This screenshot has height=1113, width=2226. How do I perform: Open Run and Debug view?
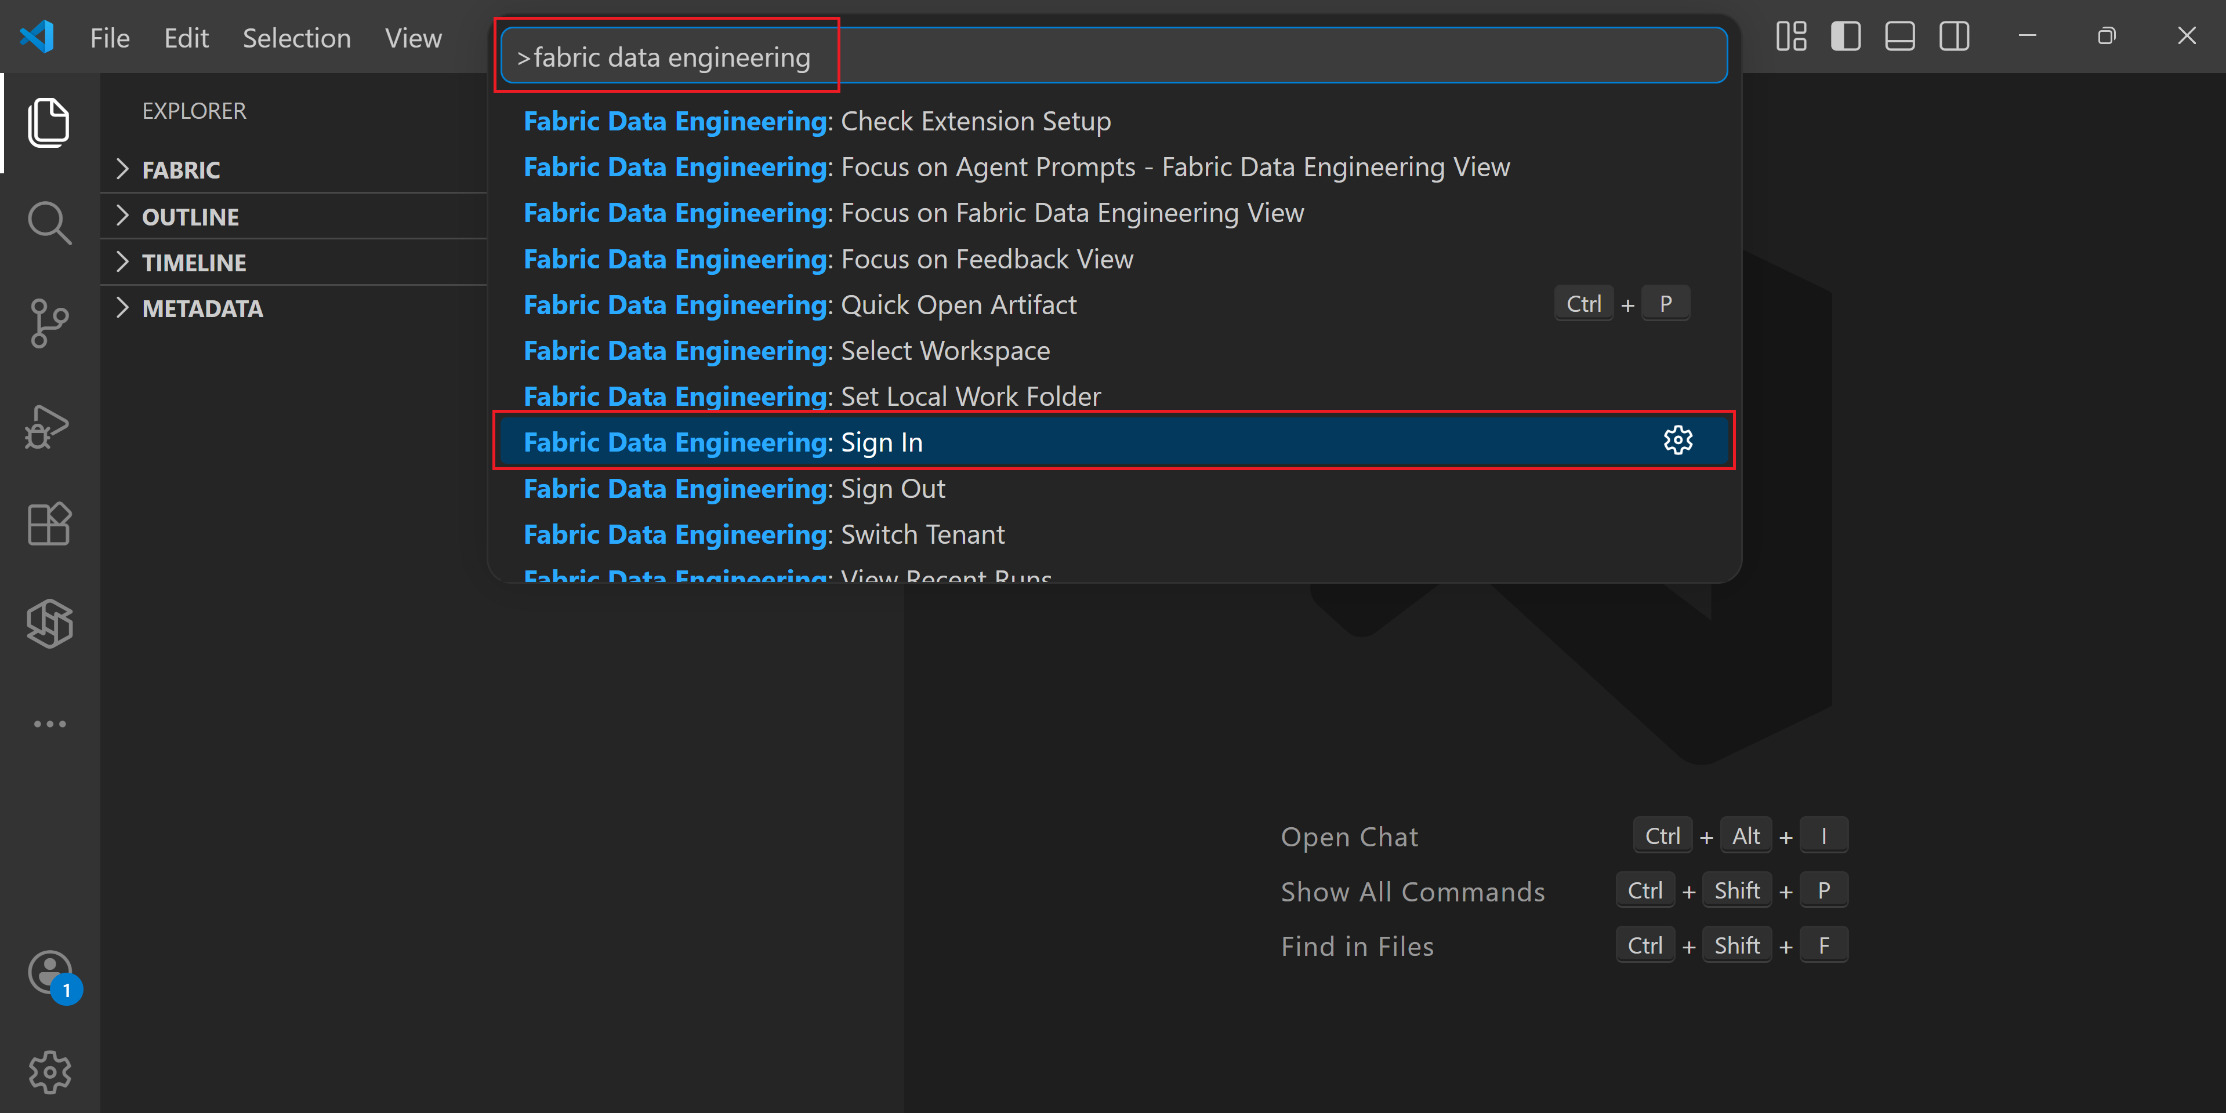tap(48, 425)
